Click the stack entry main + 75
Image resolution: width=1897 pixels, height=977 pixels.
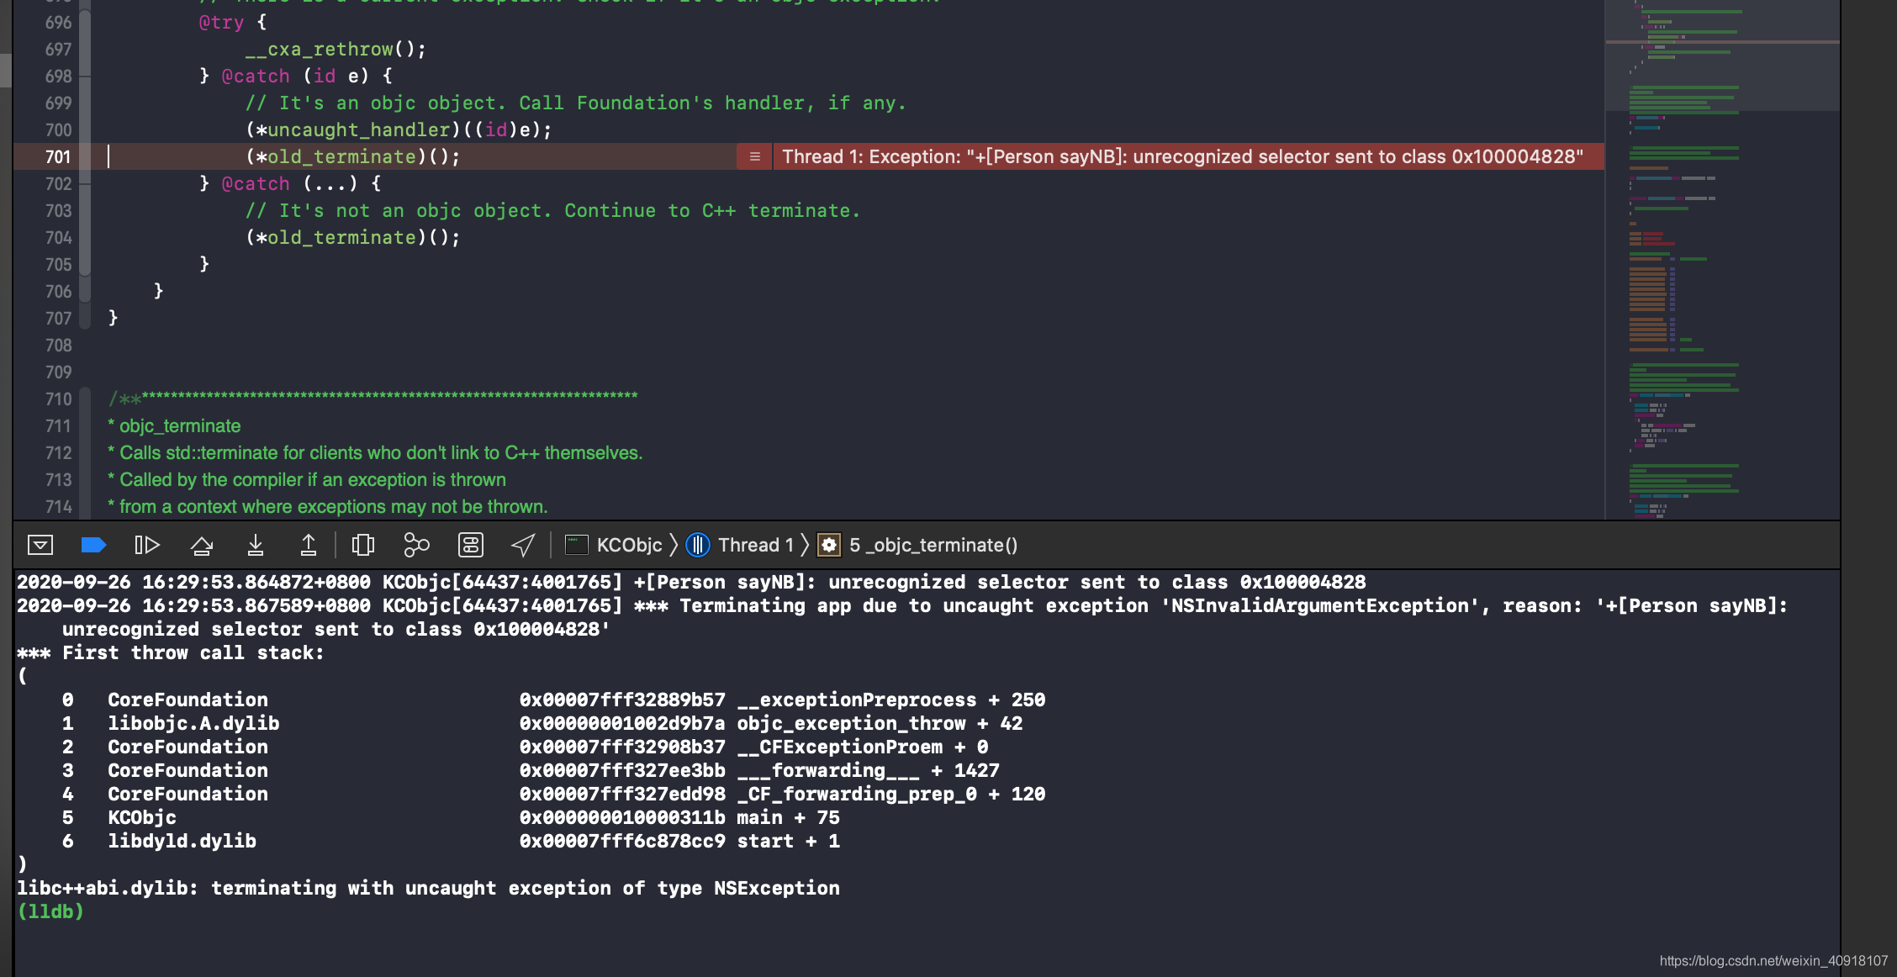tap(788, 817)
